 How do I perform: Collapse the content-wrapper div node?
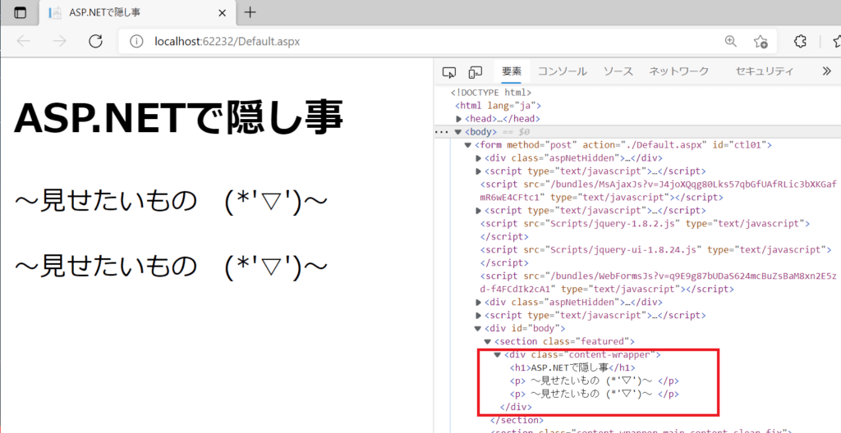tap(497, 354)
